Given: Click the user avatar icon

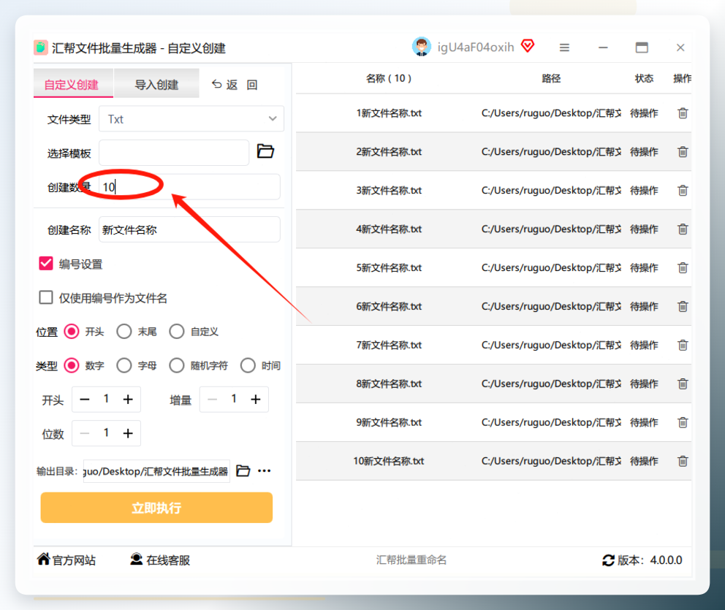Looking at the screenshot, I should tap(421, 47).
